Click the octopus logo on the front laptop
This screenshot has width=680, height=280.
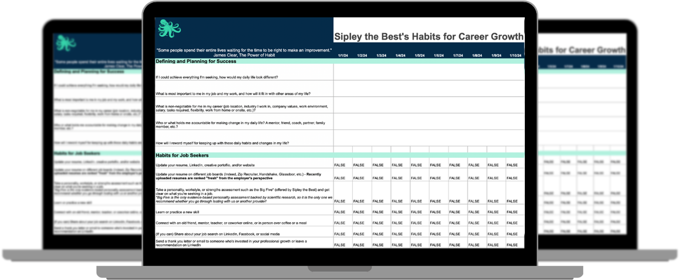click(169, 28)
